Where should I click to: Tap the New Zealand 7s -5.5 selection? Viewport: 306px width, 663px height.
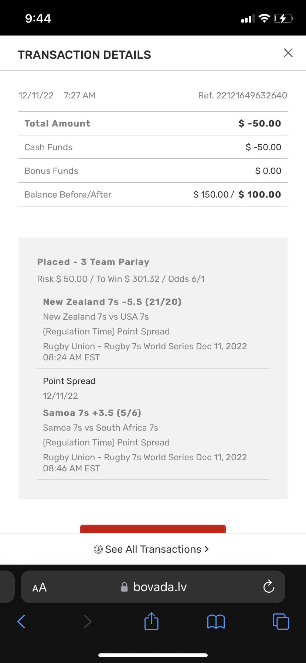[x=112, y=302]
